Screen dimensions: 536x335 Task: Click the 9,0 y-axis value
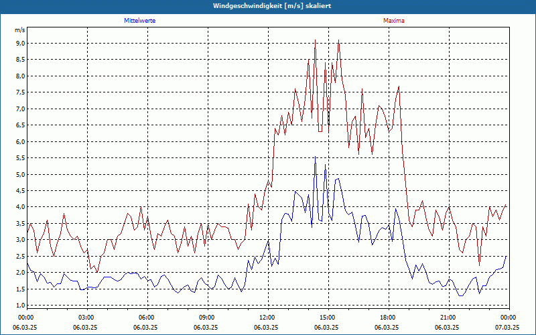20,43
